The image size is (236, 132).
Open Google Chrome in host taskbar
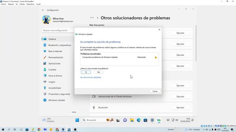(x=39, y=129)
